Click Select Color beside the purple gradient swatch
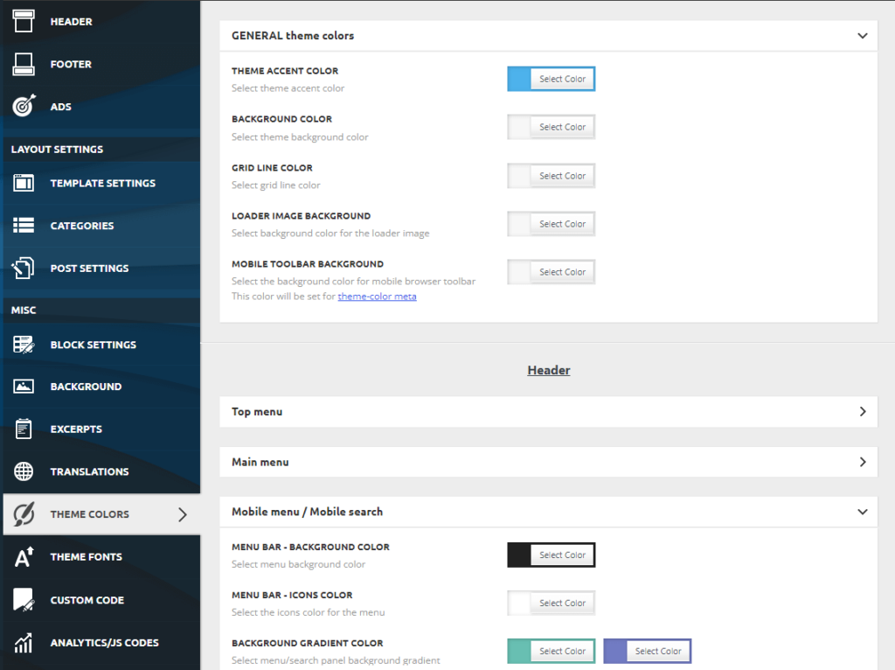This screenshot has height=670, width=895. (658, 651)
